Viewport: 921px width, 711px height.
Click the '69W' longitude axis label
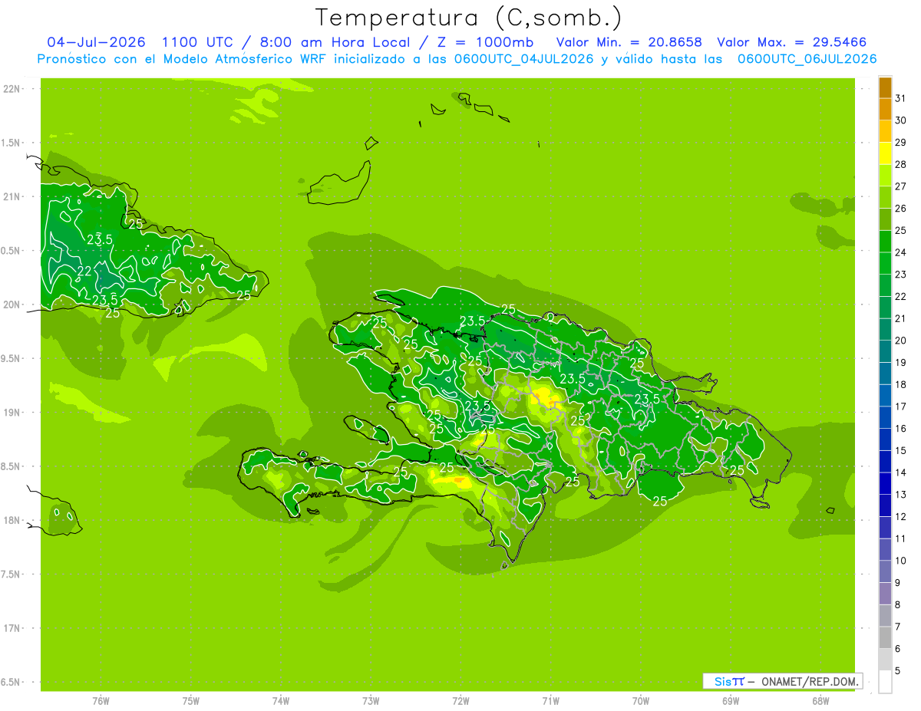click(x=730, y=700)
